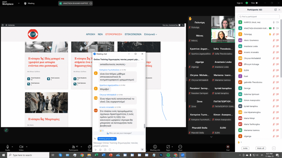Screen dimensions: 282x158
Task: Show next gallery page with down chevron
Action: 211,137
